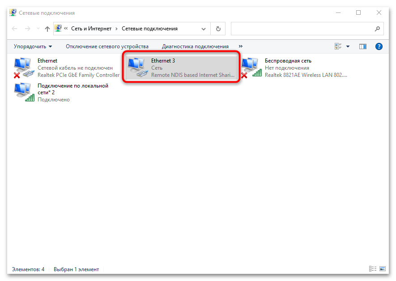The image size is (396, 281).
Task: Click the search magnifier icon
Action: pyautogui.click(x=377, y=29)
